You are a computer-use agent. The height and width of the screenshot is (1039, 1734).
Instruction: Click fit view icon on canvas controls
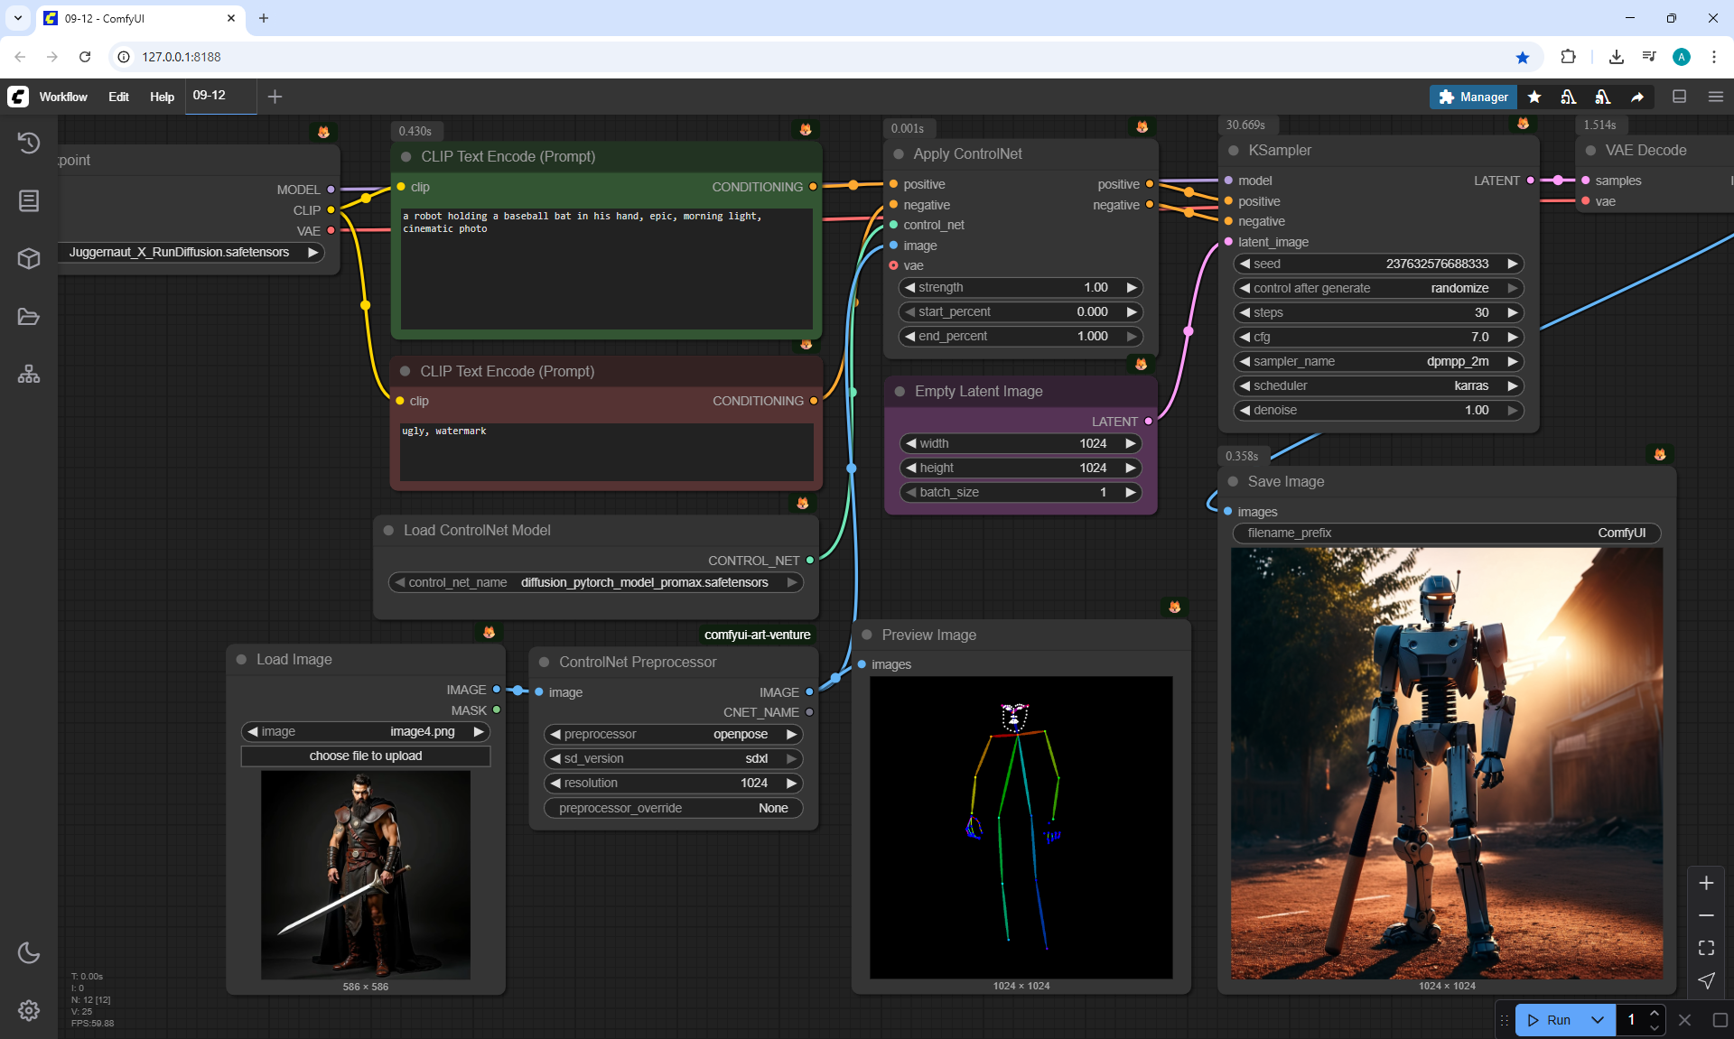[1706, 948]
